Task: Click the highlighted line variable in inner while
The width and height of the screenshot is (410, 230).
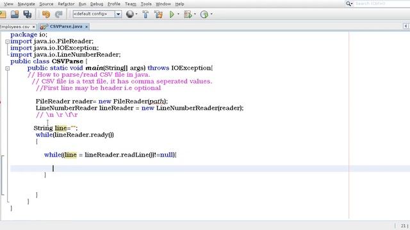Action: pos(70,155)
